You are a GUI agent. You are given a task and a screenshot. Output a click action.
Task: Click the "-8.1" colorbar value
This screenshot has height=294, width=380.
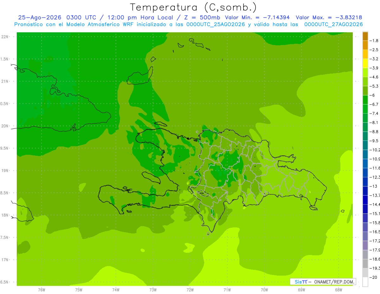[x=374, y=122]
